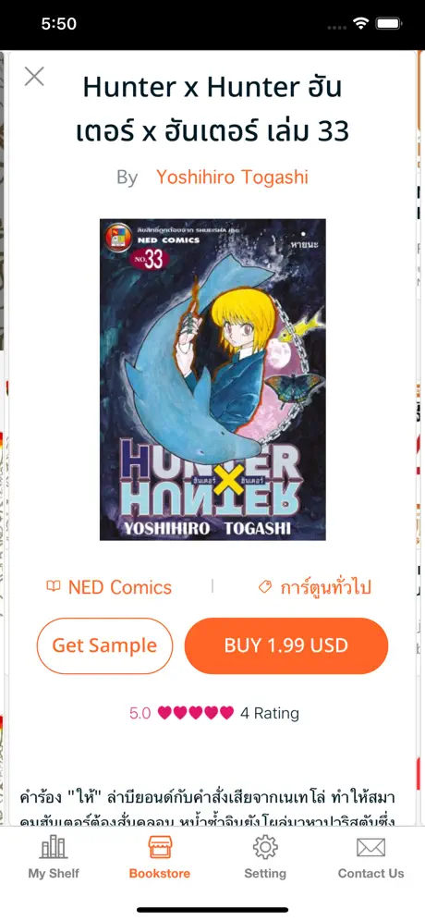Tap the Hunter x Hunter cover image
This screenshot has height=921, width=425.
212,379
